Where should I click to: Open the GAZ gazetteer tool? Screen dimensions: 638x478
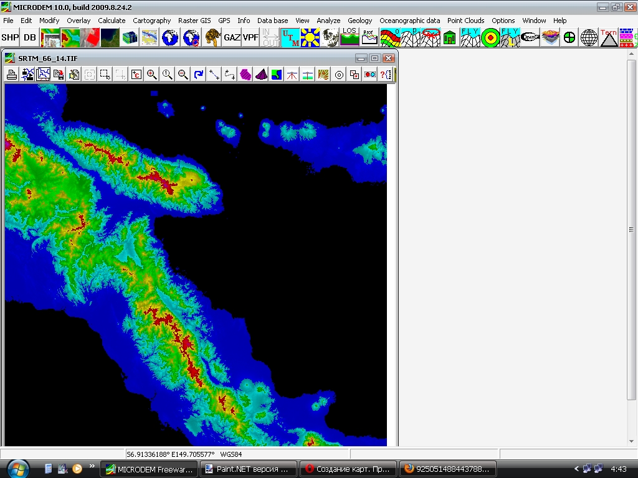pos(232,37)
